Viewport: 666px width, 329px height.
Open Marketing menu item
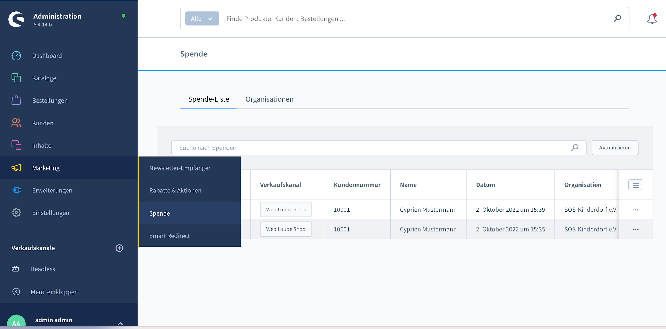pyautogui.click(x=46, y=168)
